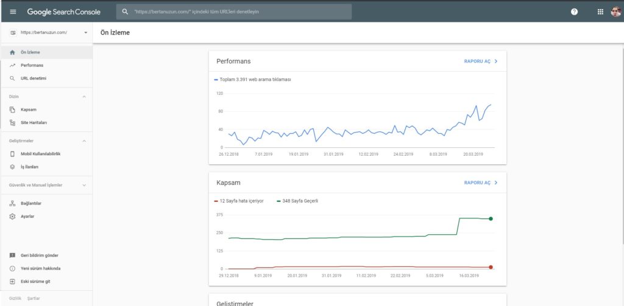The height and width of the screenshot is (306, 624).
Task: Click the İş İlanları layers icon
Action: click(x=12, y=167)
